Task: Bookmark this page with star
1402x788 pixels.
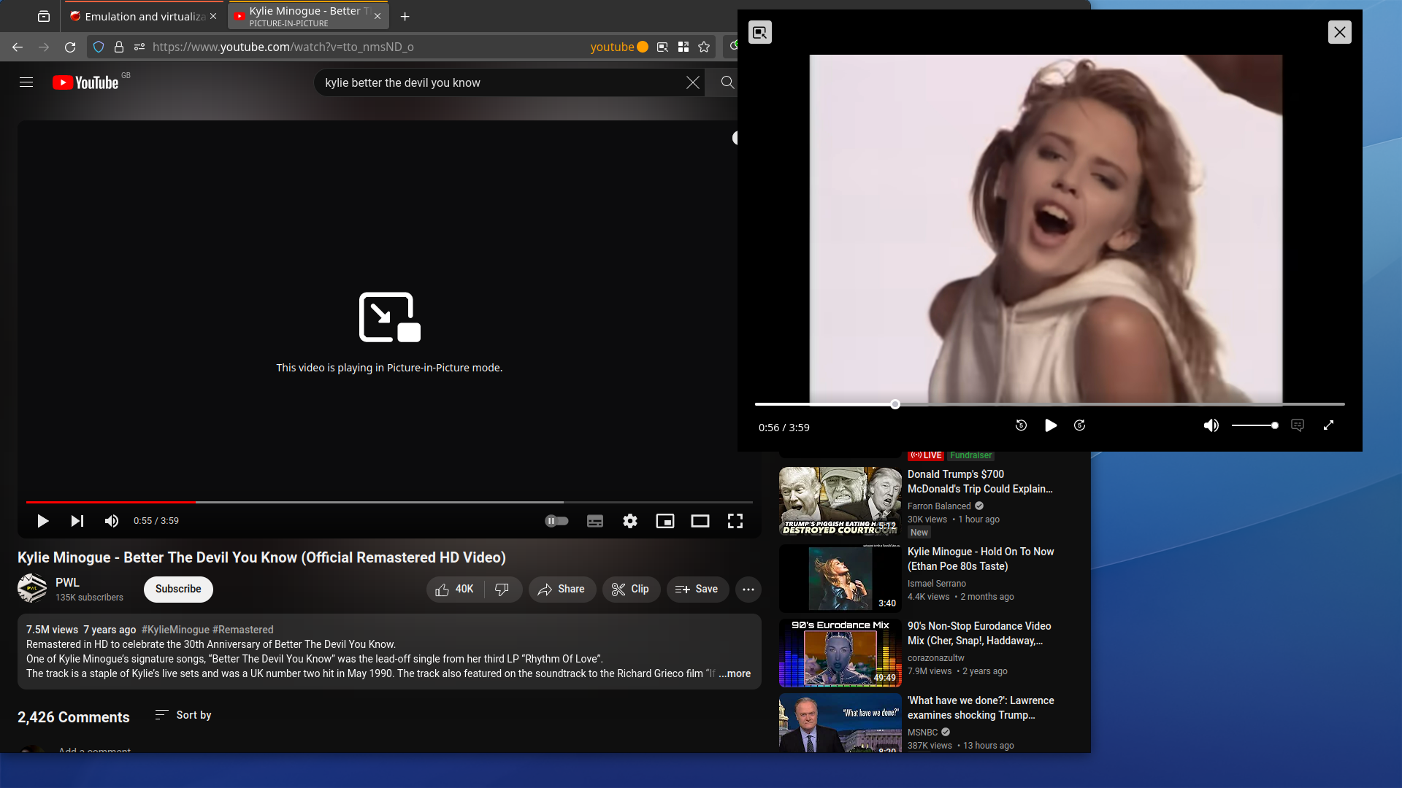Action: [x=704, y=47]
